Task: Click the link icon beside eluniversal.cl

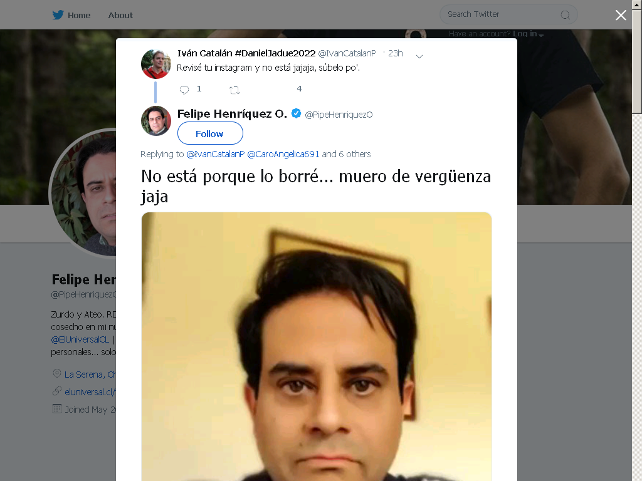Action: [x=57, y=391]
